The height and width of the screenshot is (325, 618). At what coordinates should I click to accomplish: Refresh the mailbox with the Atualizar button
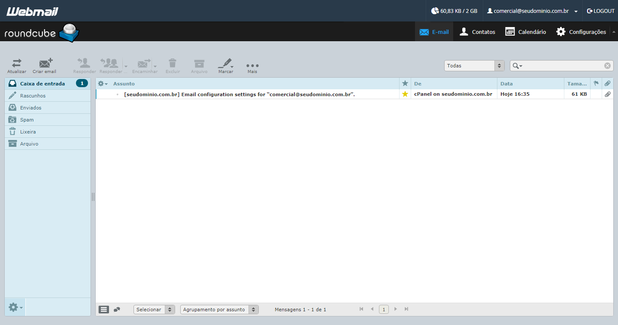17,66
